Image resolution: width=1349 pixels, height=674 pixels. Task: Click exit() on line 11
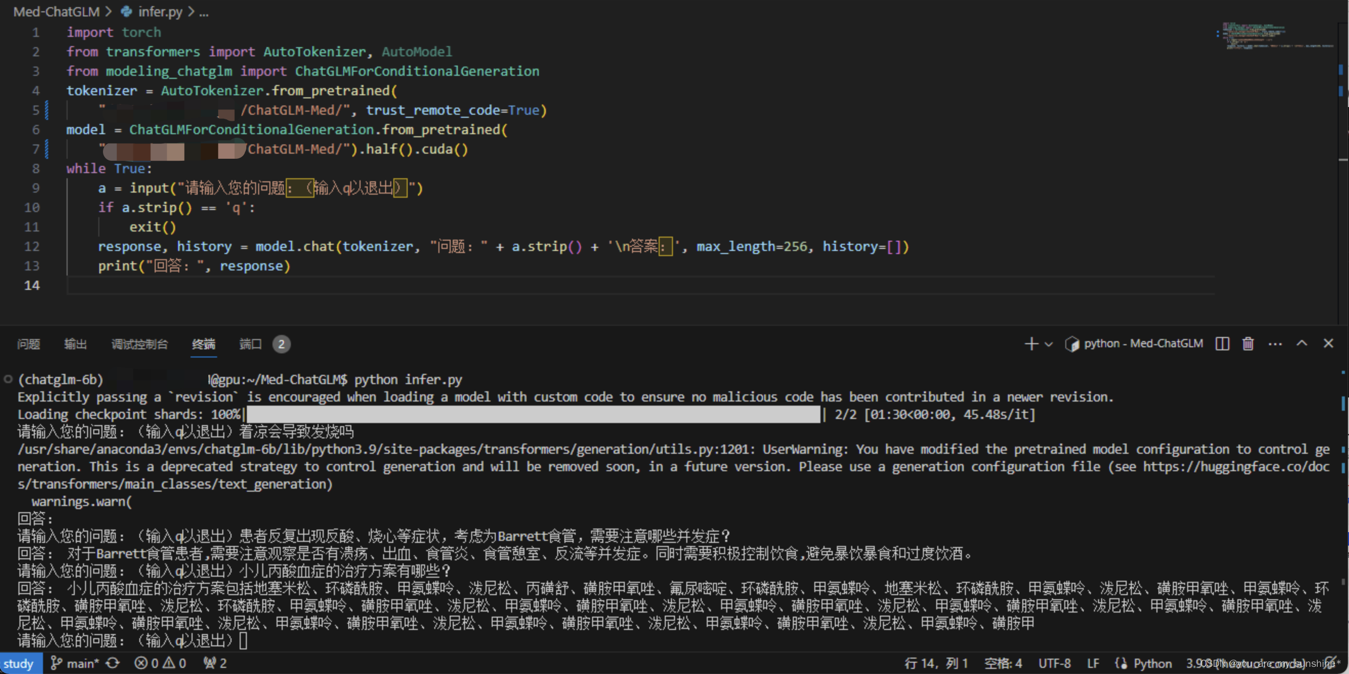tap(153, 227)
